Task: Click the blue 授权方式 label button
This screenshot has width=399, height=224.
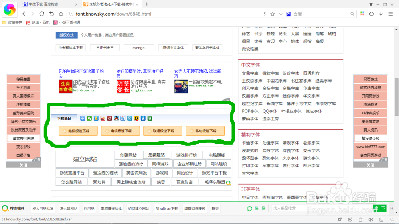Action: pyautogui.click(x=67, y=35)
